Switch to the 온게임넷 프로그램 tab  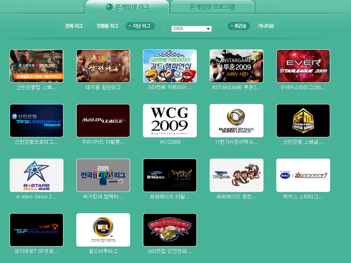point(212,7)
